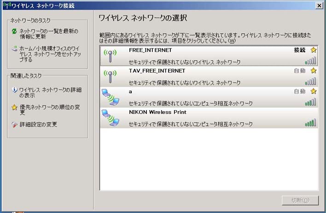
Task: Open link ネットワークの一覧を最新の情報に更新
Action: [x=48, y=35]
